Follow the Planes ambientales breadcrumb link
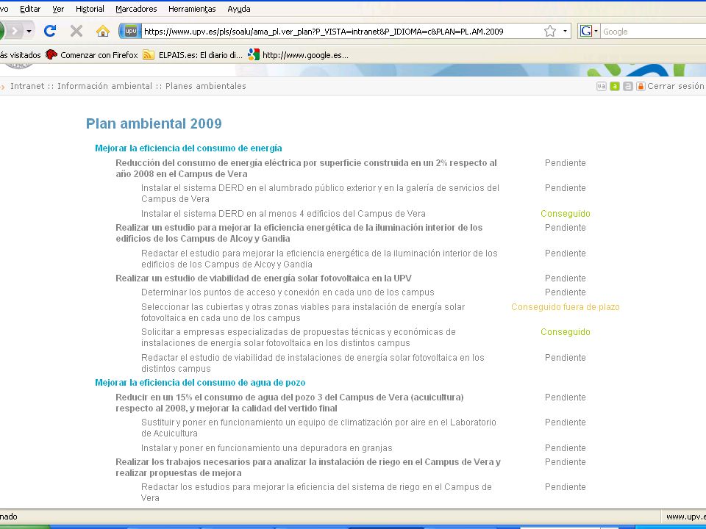Image resolution: width=706 pixels, height=529 pixels. [206, 86]
